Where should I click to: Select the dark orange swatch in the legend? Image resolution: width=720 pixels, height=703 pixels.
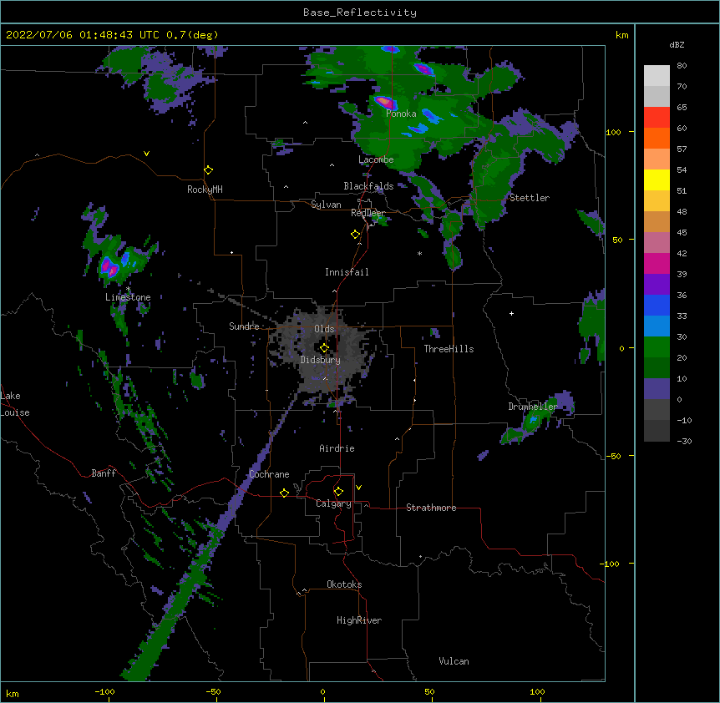pyautogui.click(x=657, y=138)
